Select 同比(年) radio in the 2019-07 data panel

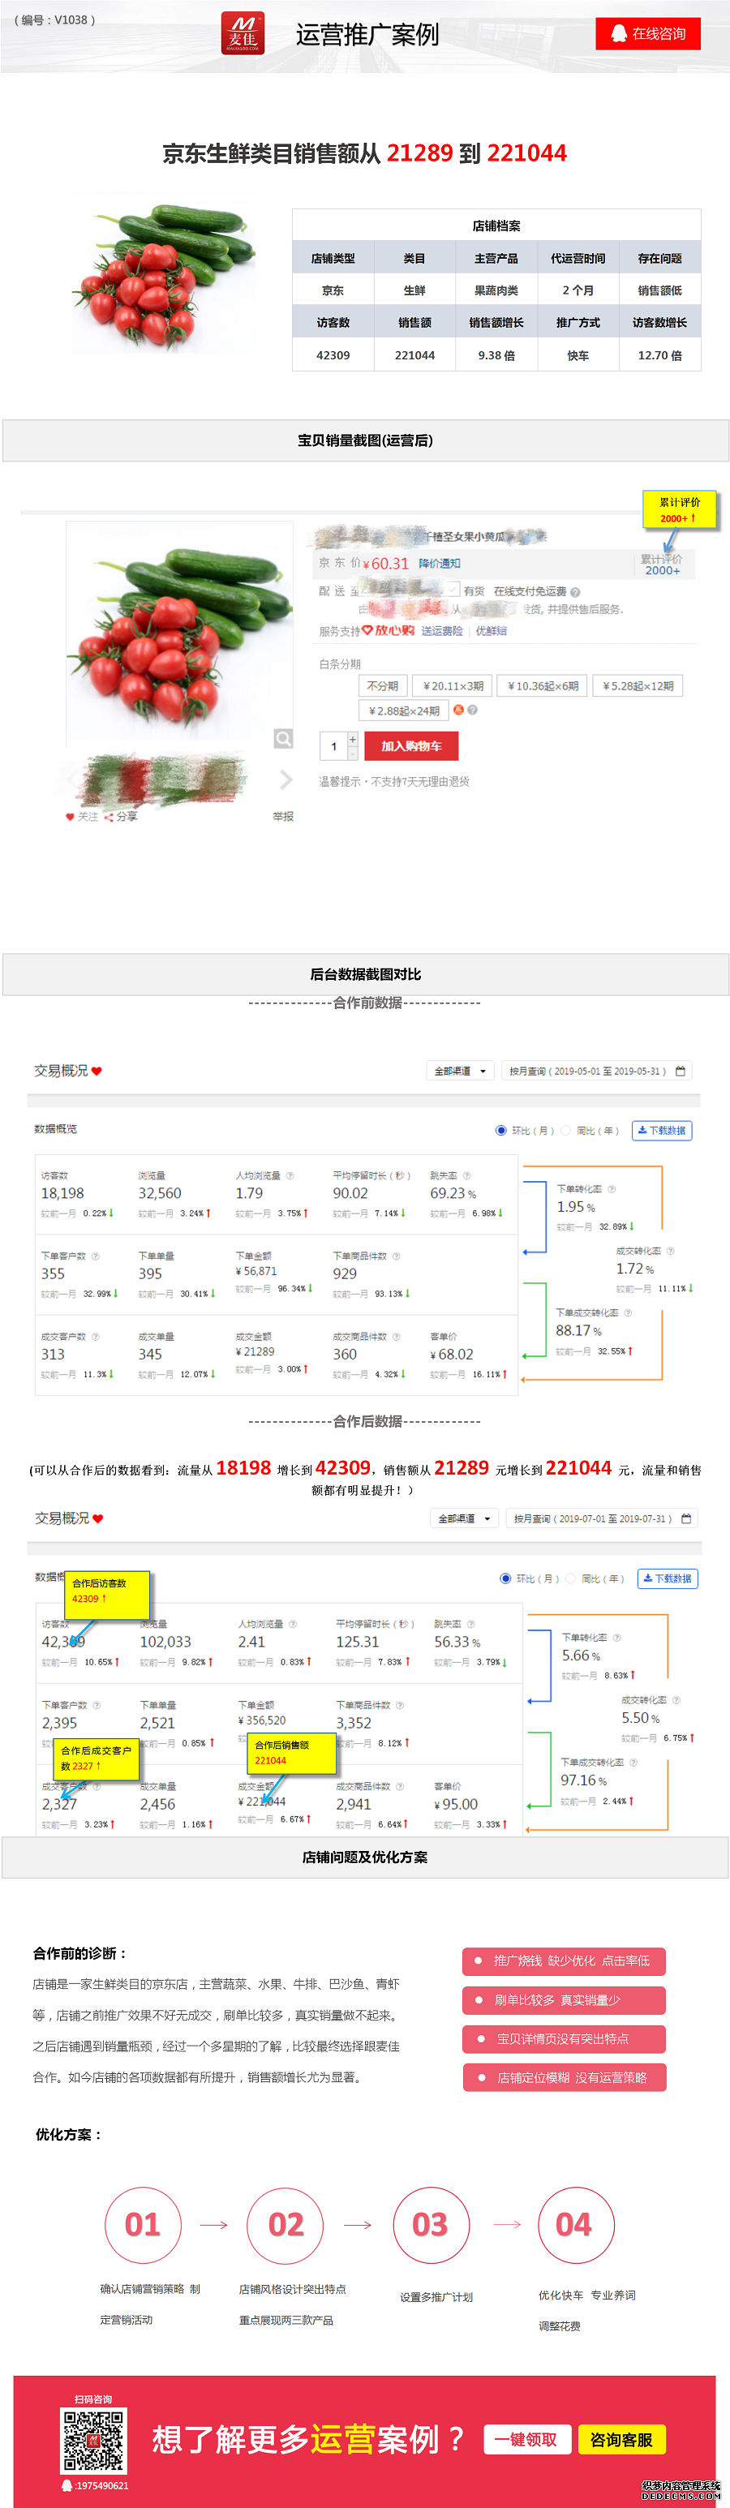click(571, 1578)
